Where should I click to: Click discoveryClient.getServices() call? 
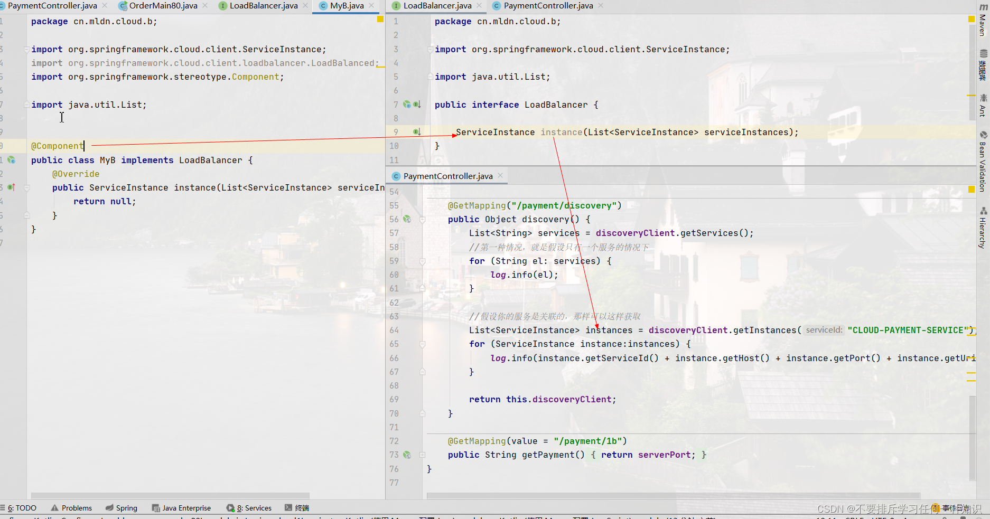pos(675,233)
